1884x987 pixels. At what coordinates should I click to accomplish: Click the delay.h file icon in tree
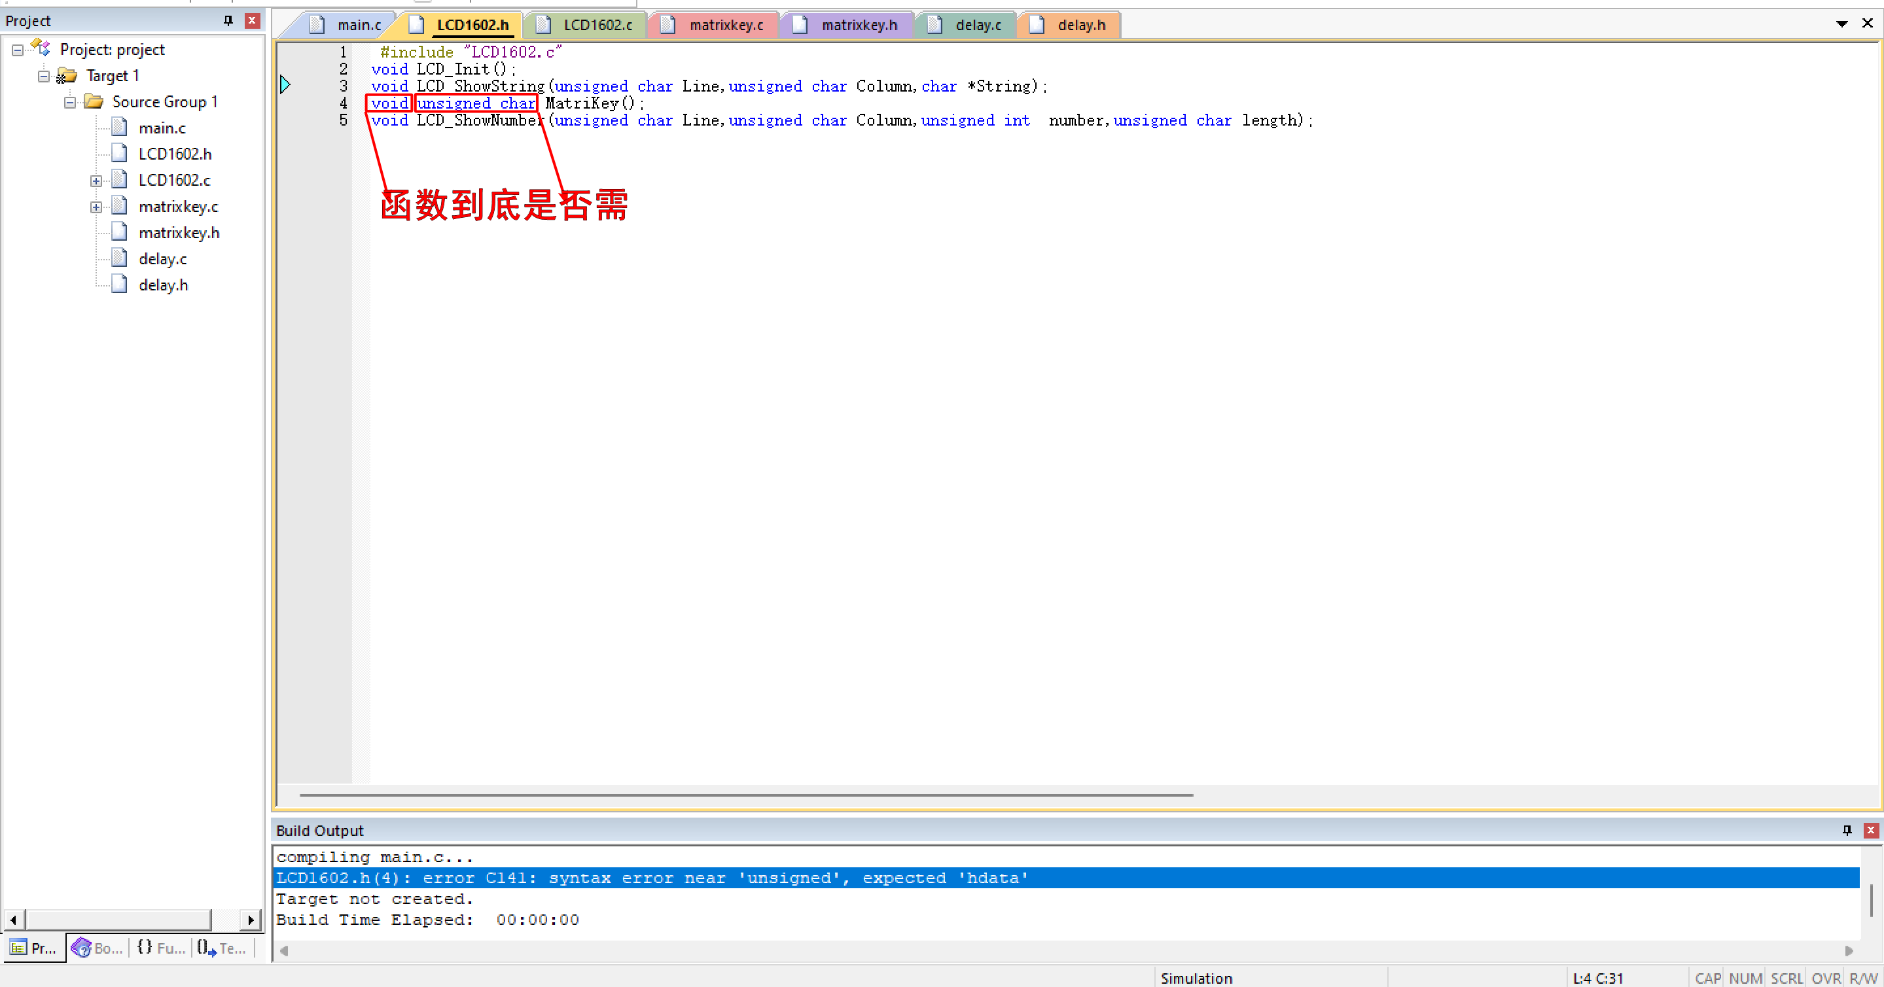click(119, 285)
